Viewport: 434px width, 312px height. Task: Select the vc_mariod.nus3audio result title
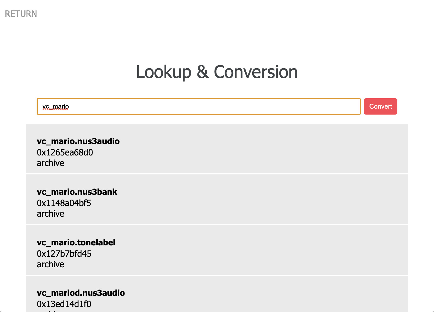click(x=81, y=293)
